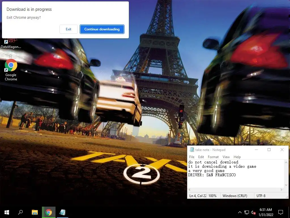Screen dimensions: 290x218
Task: Open Windows Start menu
Action: point(7,212)
